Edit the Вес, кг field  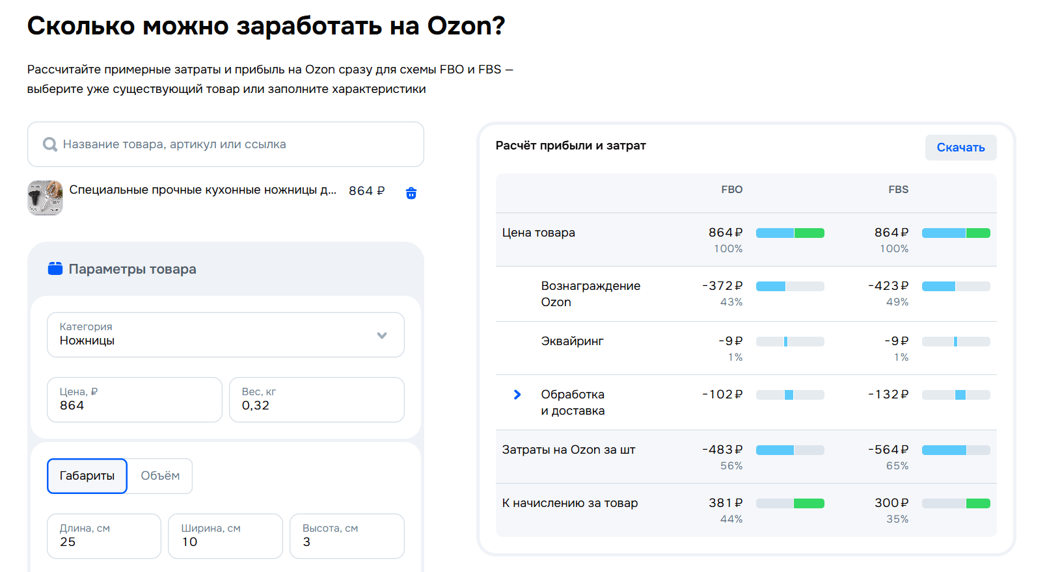(x=317, y=400)
